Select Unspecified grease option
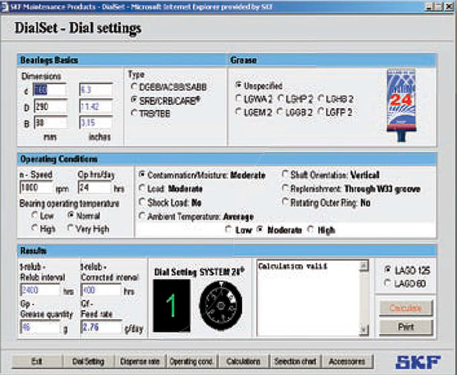The width and height of the screenshot is (457, 375). coord(239,85)
